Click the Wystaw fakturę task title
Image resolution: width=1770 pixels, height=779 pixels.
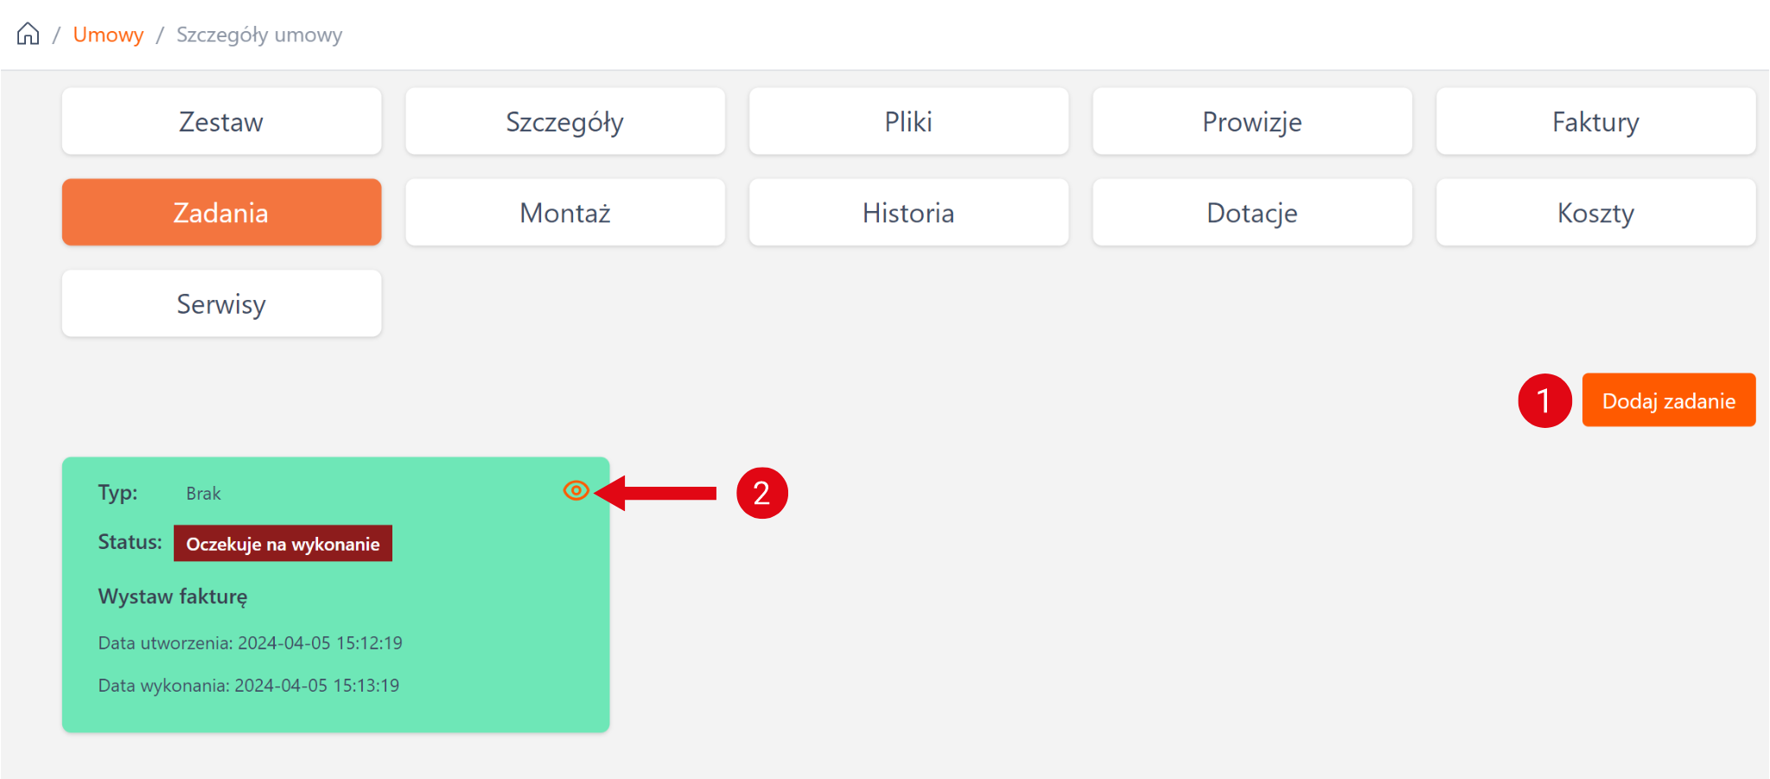(x=173, y=597)
